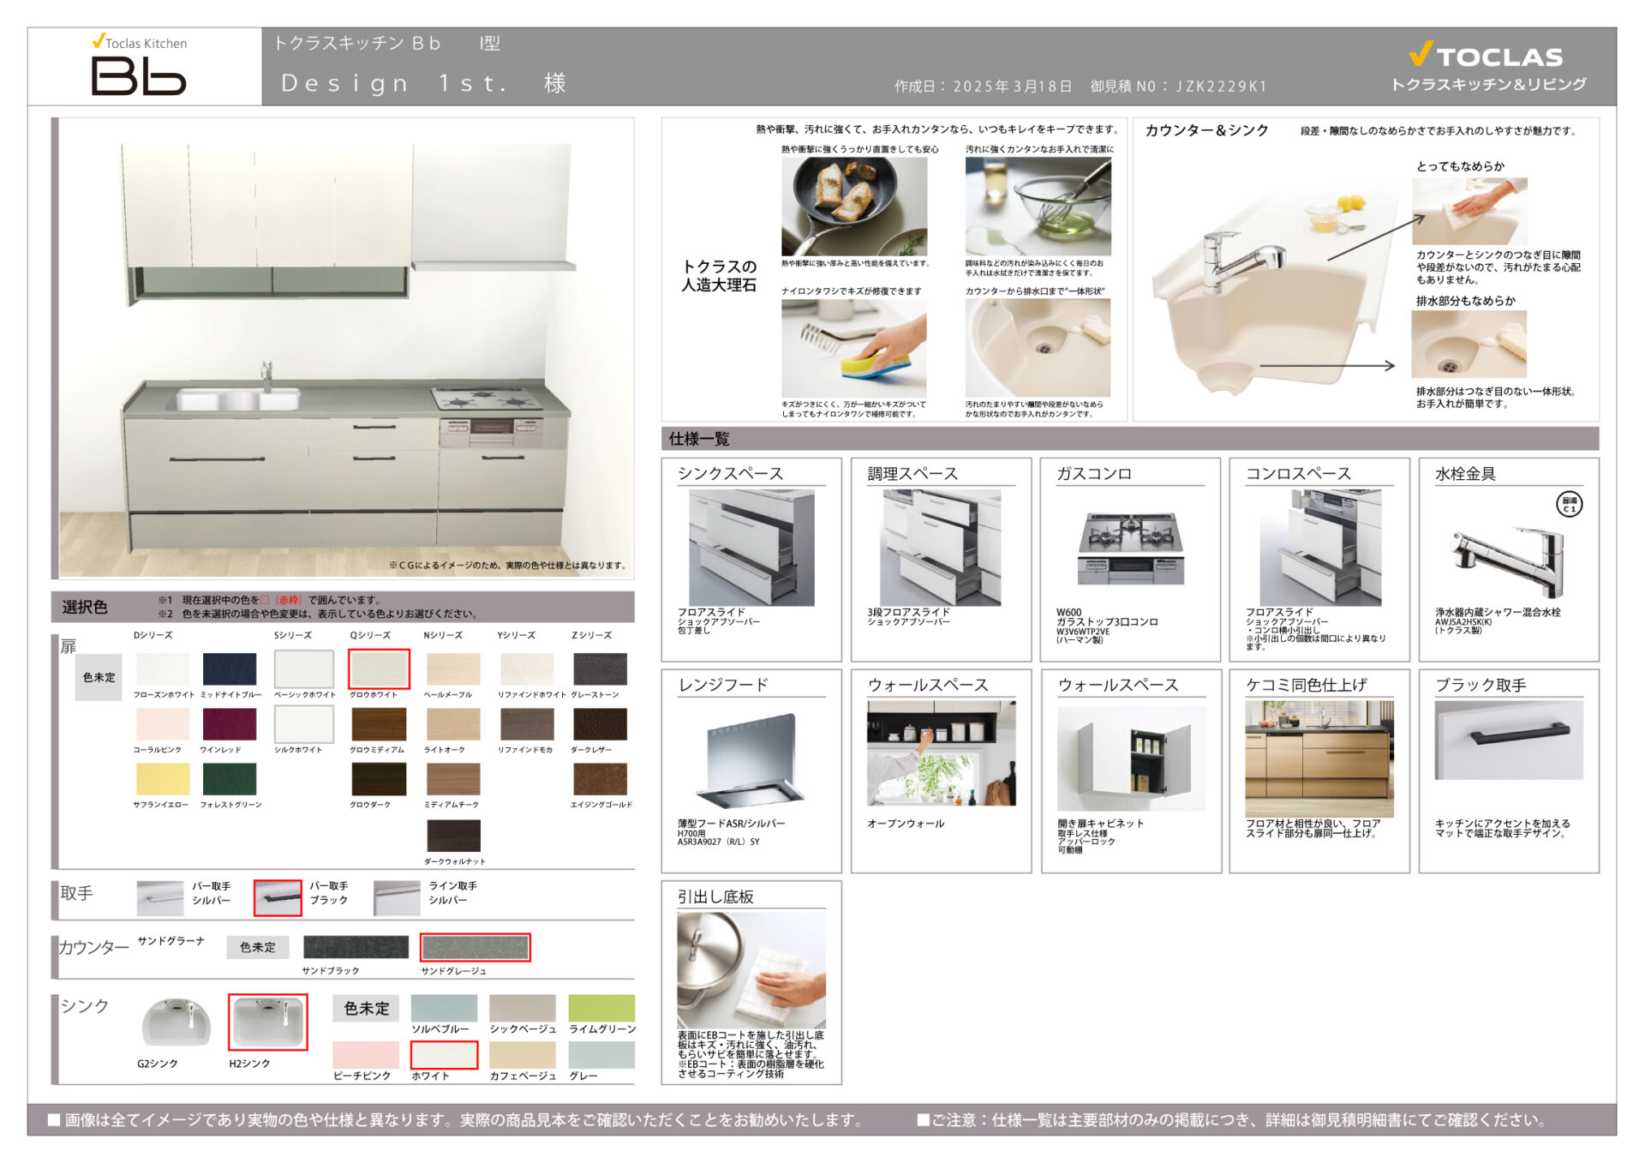
Task: Click the frying pan artificial marble photo
Action: tap(853, 206)
